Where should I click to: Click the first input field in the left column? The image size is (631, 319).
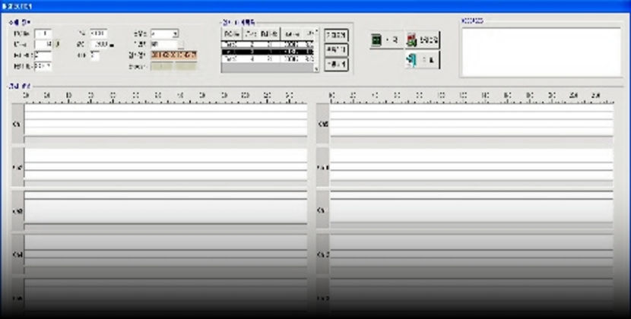[x=43, y=33]
